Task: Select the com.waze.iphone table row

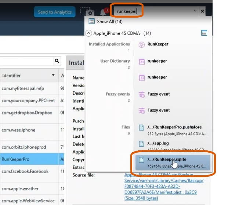Action: point(19,130)
